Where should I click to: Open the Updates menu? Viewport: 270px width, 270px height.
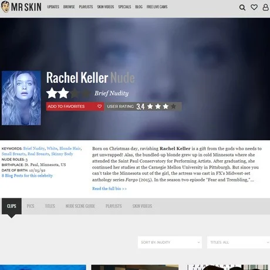(x=53, y=7)
